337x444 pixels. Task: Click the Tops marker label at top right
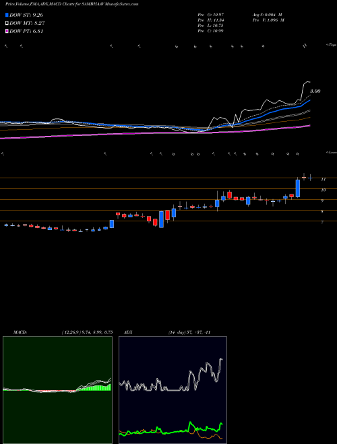point(332,45)
